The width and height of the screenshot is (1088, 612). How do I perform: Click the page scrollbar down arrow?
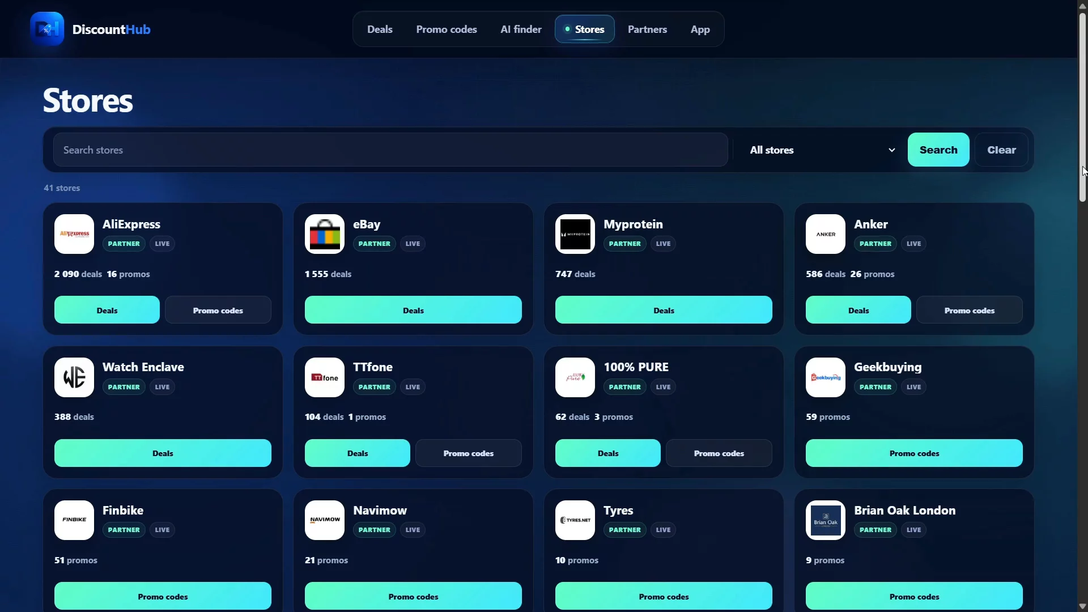click(1082, 606)
